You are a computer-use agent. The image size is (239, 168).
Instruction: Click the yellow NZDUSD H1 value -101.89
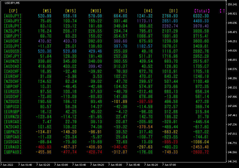[x=119, y=102]
